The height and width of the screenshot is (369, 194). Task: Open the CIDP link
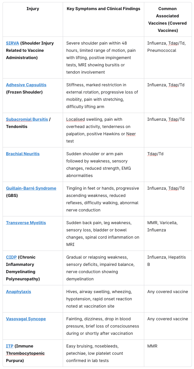click(x=11, y=257)
